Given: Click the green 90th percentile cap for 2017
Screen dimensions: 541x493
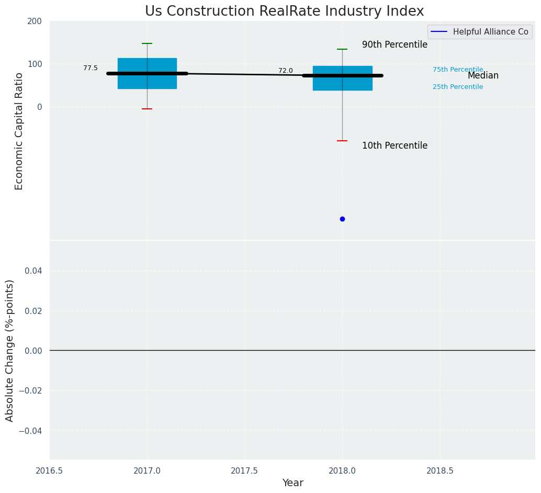Looking at the screenshot, I should (147, 43).
